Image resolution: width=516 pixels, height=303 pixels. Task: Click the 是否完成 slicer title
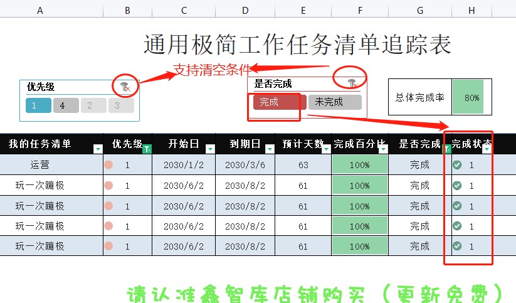(x=273, y=83)
